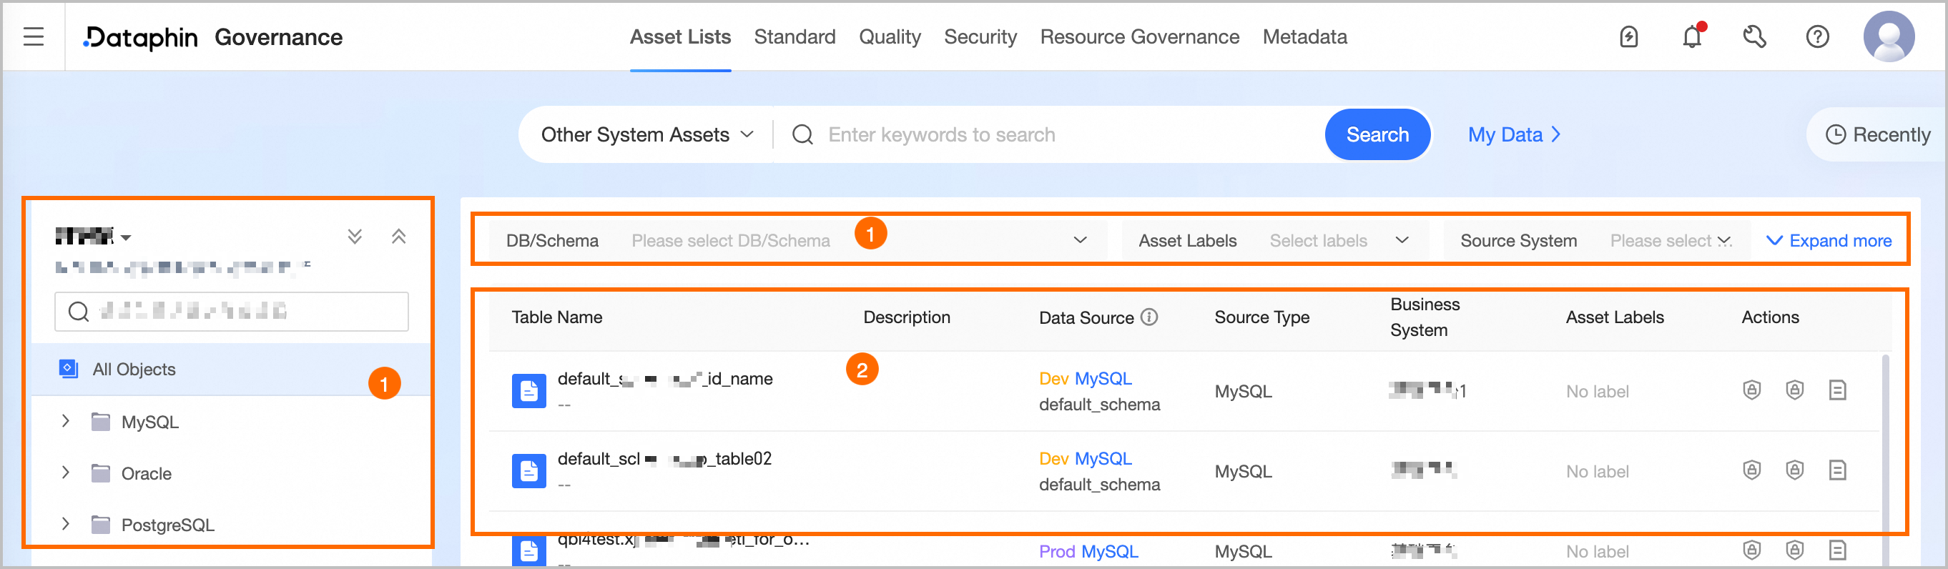
Task: Expand all tree nodes with double-down arrows
Action: [355, 237]
